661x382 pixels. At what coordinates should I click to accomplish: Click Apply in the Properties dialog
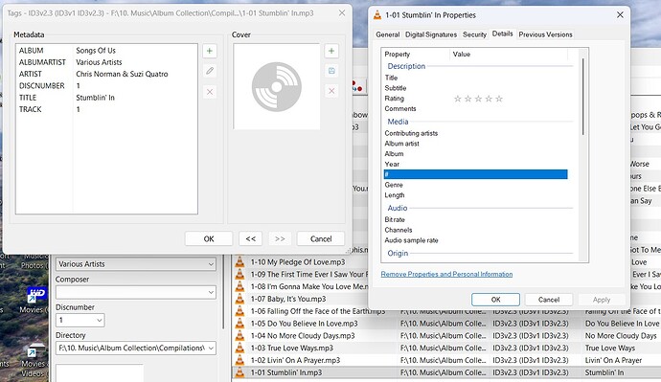(x=602, y=300)
